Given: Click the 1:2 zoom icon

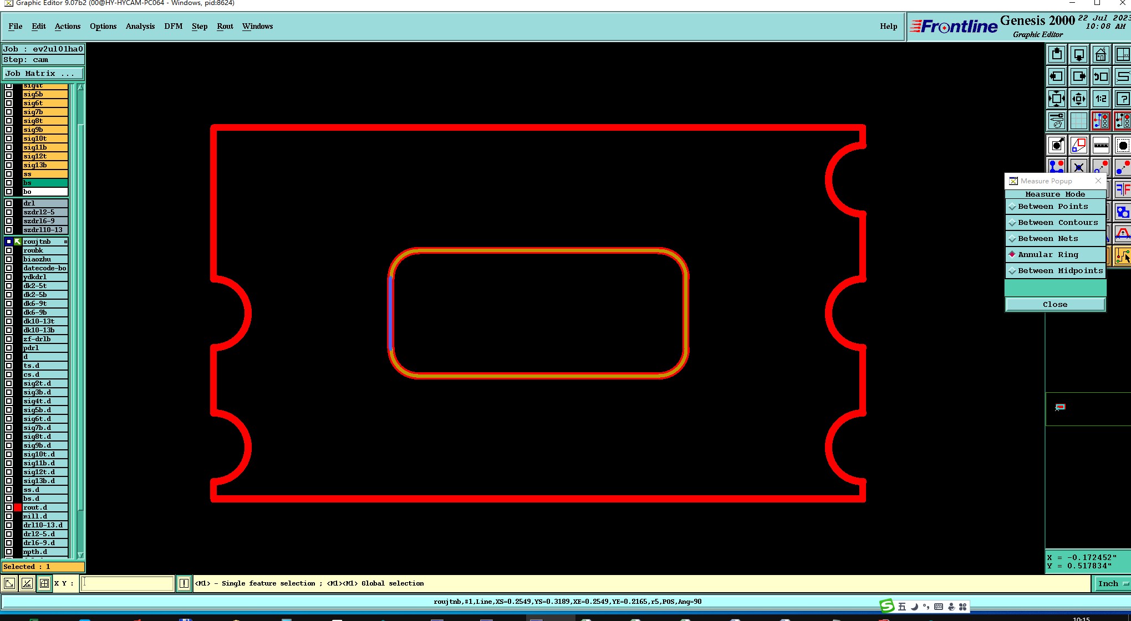Looking at the screenshot, I should tap(1101, 99).
